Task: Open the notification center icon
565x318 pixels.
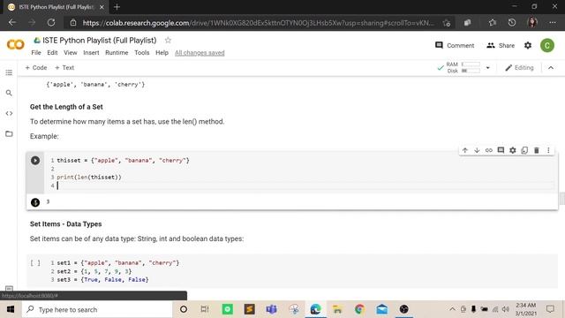Action: [550, 309]
